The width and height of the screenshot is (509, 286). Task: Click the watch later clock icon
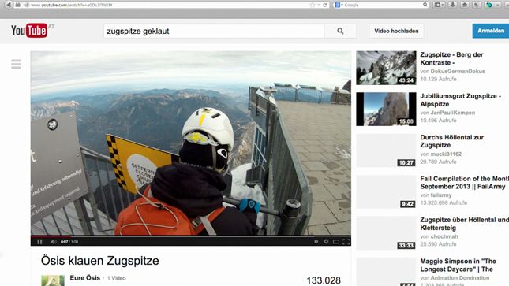tap(316, 242)
